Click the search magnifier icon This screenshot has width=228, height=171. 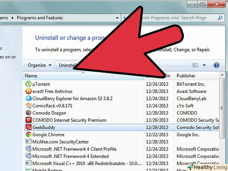pos(220,18)
